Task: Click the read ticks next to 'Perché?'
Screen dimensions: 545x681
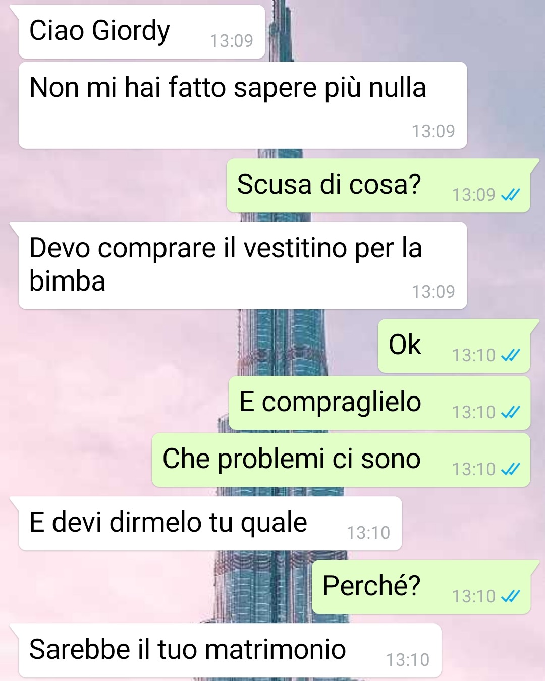Action: coord(510,596)
